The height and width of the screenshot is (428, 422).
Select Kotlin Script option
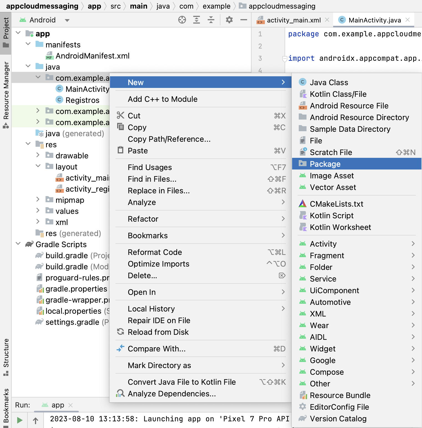(357, 216)
